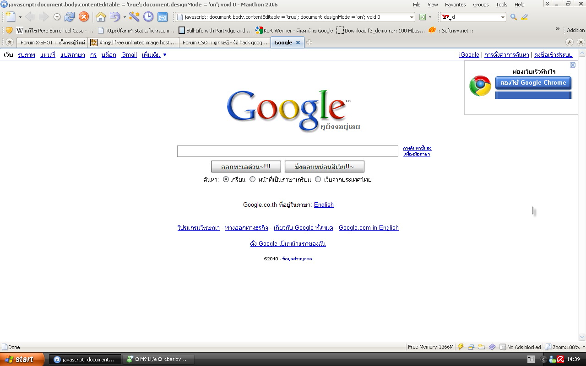Go back with the Back arrow
This screenshot has width=586, height=366.
[30, 17]
